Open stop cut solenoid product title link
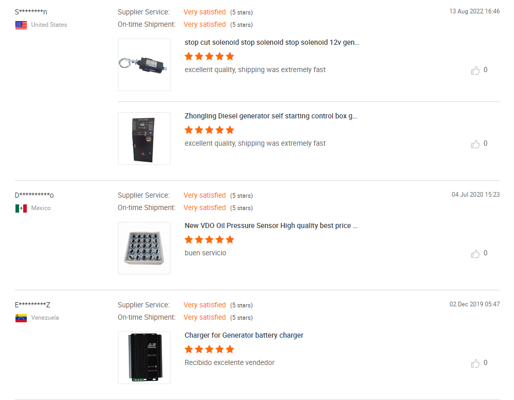 tap(272, 43)
